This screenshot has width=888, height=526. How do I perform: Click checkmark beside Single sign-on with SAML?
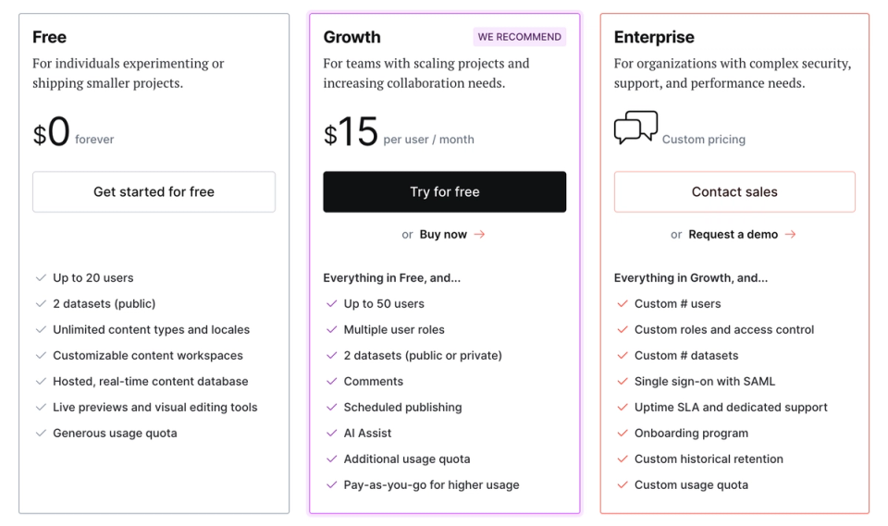pyautogui.click(x=623, y=382)
